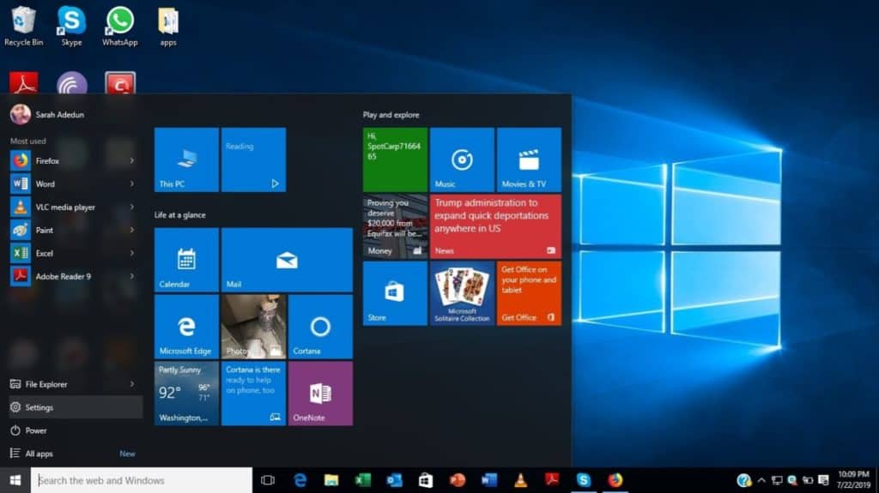This screenshot has height=493, width=879.
Task: Open Settings in Start menu
Action: 76,407
